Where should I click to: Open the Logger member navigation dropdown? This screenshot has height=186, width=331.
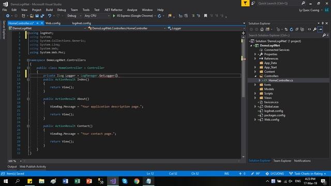[206, 28]
